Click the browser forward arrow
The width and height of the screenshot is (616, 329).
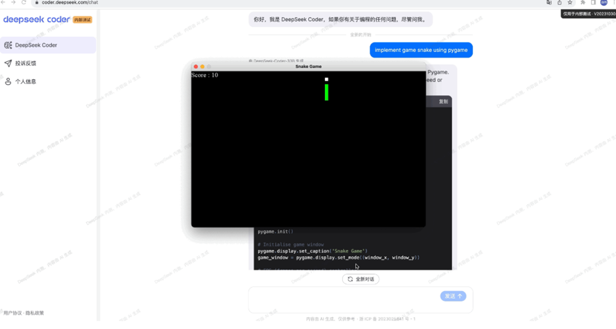coord(13,3)
